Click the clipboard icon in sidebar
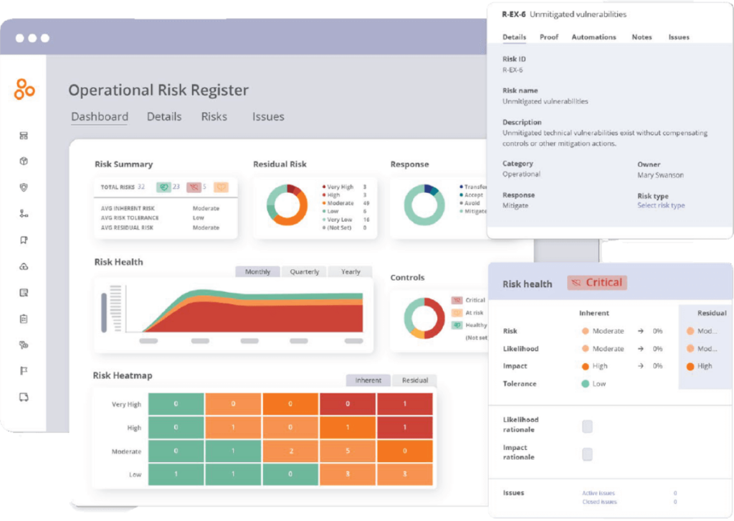Image resolution: width=734 pixels, height=521 pixels. [x=24, y=319]
